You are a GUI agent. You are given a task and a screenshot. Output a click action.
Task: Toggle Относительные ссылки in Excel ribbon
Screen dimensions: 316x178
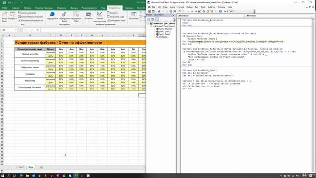click(x=31, y=17)
